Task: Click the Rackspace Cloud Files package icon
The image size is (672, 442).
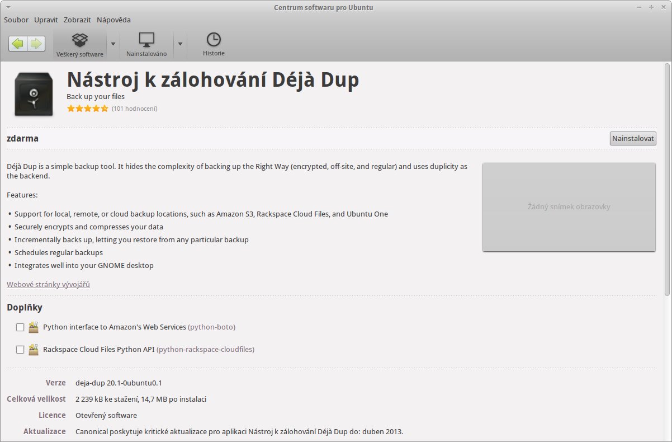Action: coord(34,349)
